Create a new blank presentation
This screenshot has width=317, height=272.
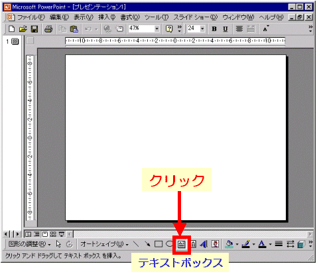click(11, 29)
